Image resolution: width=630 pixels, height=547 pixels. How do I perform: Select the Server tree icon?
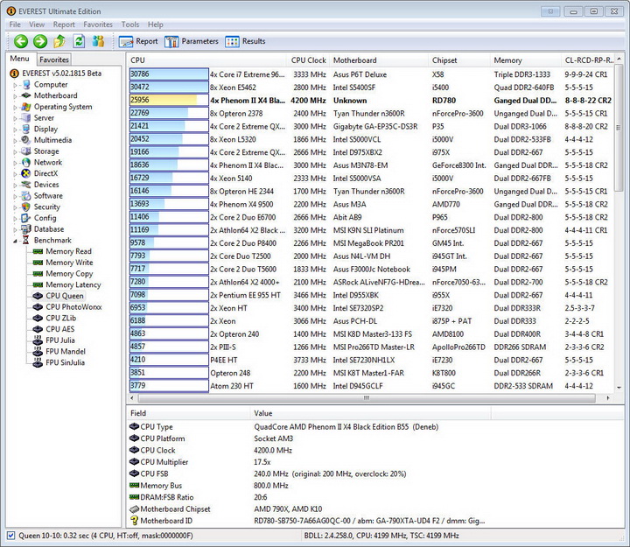(26, 118)
